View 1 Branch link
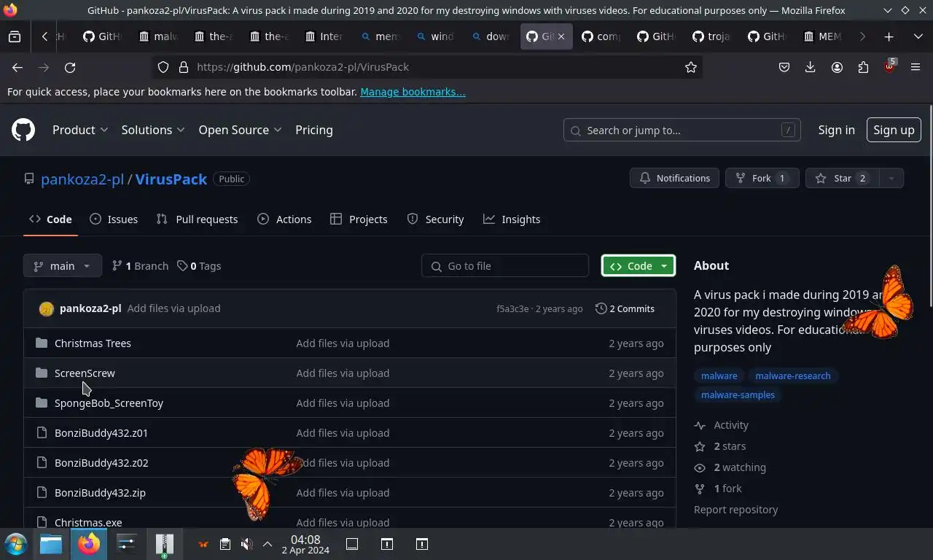The image size is (933, 560). (140, 265)
